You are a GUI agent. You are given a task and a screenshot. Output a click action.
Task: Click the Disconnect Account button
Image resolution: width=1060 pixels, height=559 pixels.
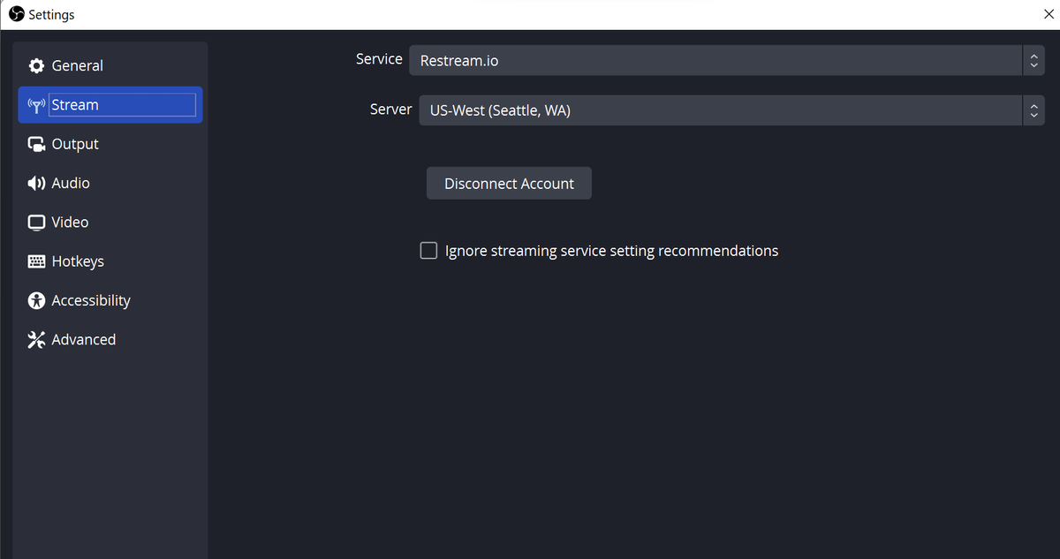click(x=509, y=184)
